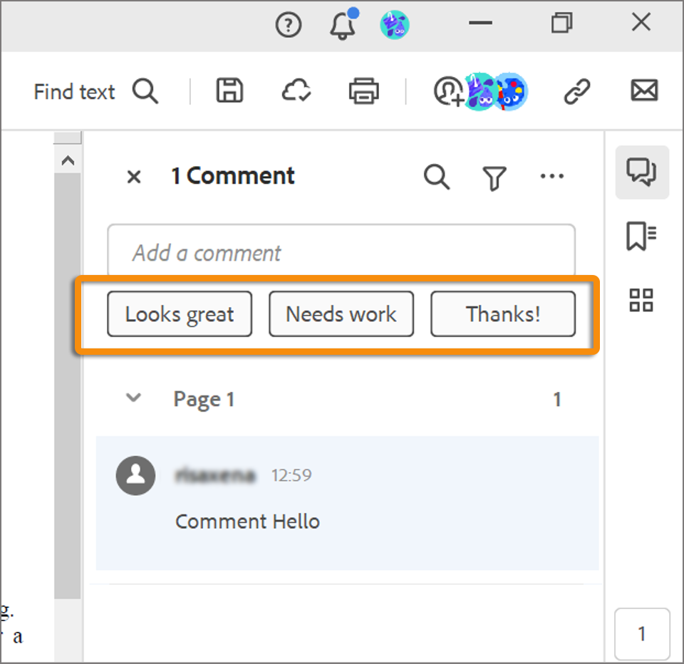684x664 pixels.
Task: Open the notifications bell
Action: click(x=343, y=26)
